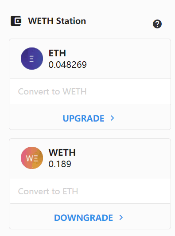Click the letter W inside the WETH token logo

[29, 158]
